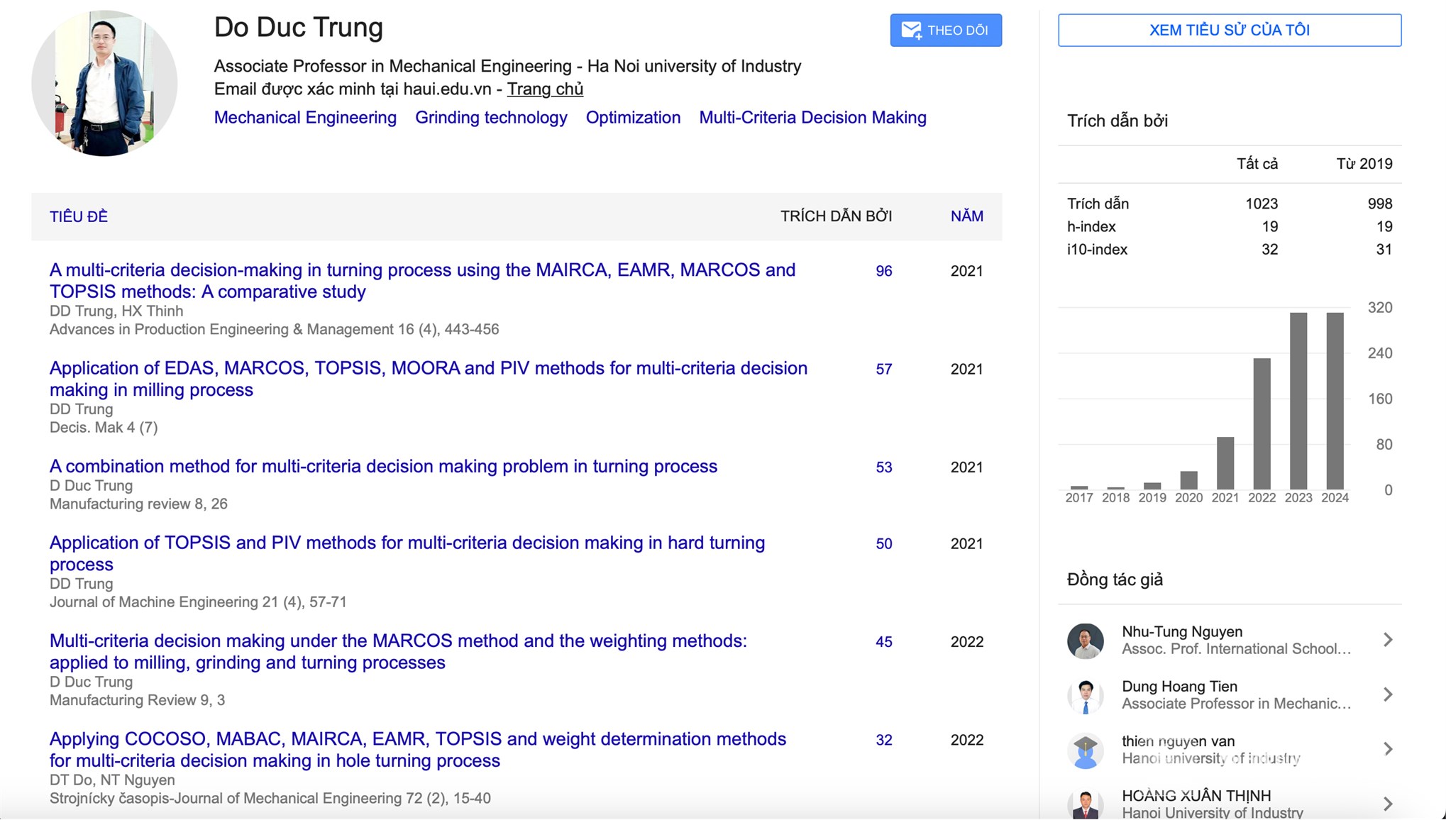The width and height of the screenshot is (1446, 820).
Task: Expand the Hoàng Xuân Thịnh coauthor chevron
Action: point(1388,804)
